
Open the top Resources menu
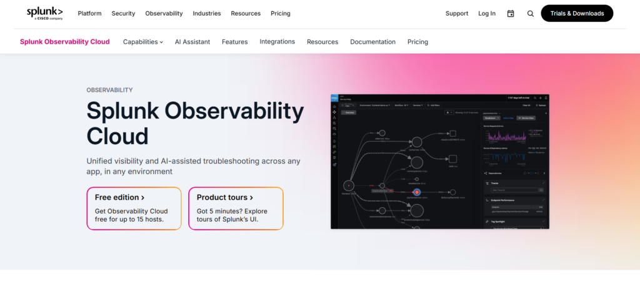pyautogui.click(x=245, y=14)
